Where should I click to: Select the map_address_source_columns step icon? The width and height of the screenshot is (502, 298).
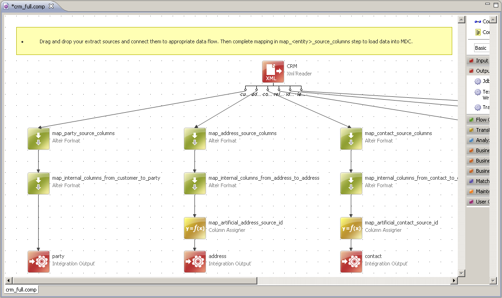(194, 139)
